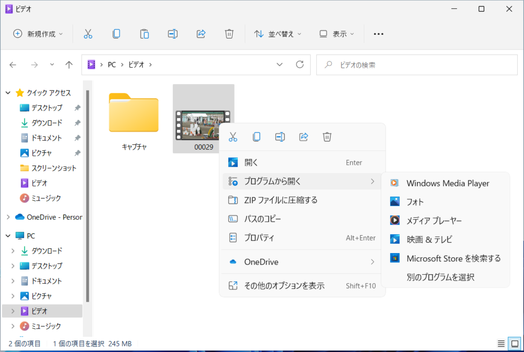This screenshot has height=352, width=524.
Task: Click the Paste clipboard icon in the toolbar
Action: [145, 34]
